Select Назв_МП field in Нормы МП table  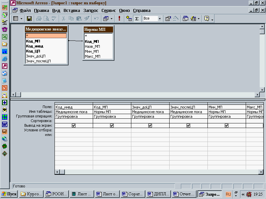coord(92,46)
